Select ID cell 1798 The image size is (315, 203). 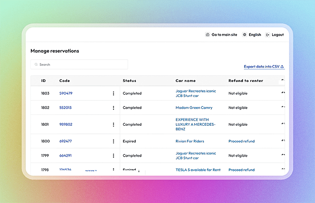click(x=45, y=170)
